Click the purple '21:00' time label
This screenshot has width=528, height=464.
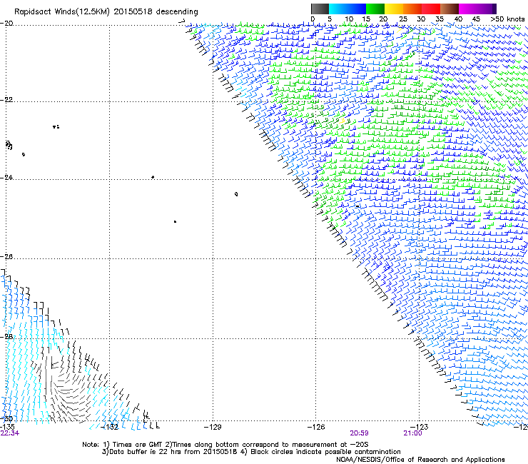(412, 433)
